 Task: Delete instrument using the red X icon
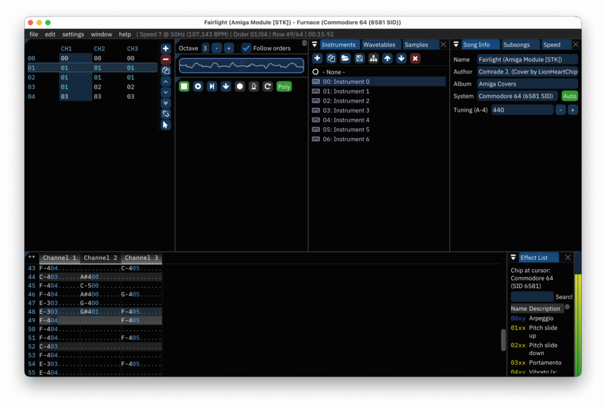pos(415,58)
